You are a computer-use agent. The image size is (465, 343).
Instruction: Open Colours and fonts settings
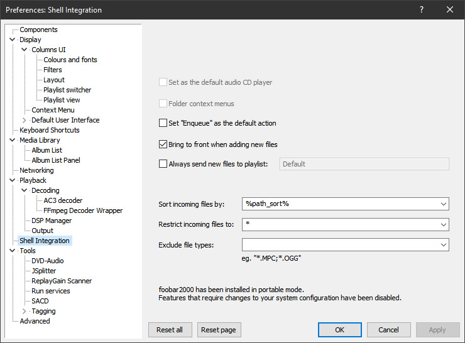[70, 60]
